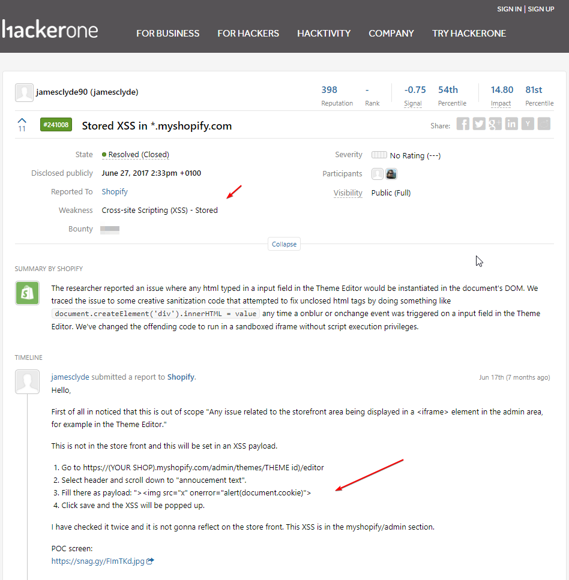The image size is (569, 580).
Task: Click the SIGN IN link
Action: 509,9
